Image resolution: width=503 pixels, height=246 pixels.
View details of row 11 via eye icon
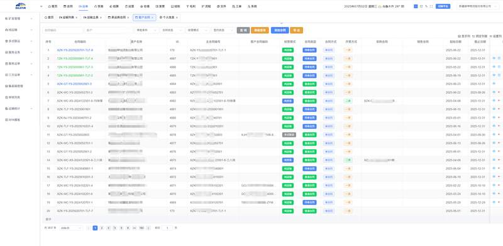494,134
